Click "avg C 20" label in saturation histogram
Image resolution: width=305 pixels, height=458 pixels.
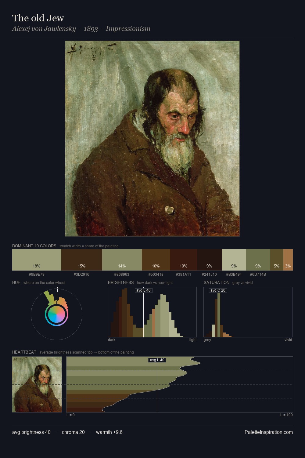(218, 290)
